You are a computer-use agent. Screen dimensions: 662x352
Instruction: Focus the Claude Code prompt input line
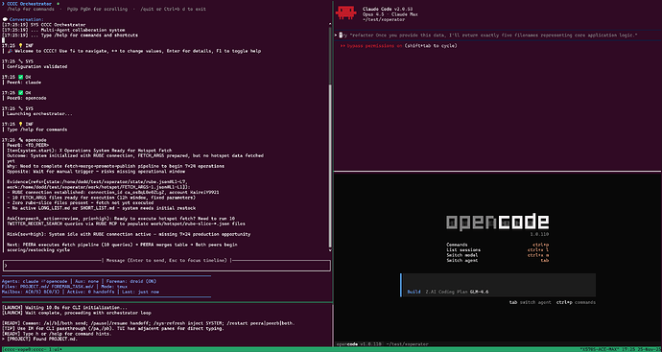click(x=498, y=35)
